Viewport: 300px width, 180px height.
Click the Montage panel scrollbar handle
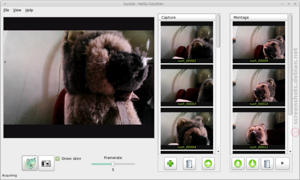click(x=290, y=65)
